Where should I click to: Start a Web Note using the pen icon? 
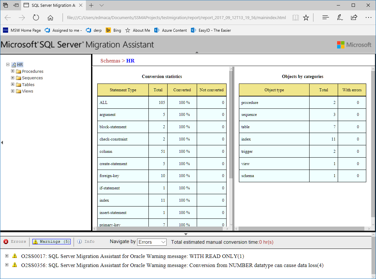(340, 18)
